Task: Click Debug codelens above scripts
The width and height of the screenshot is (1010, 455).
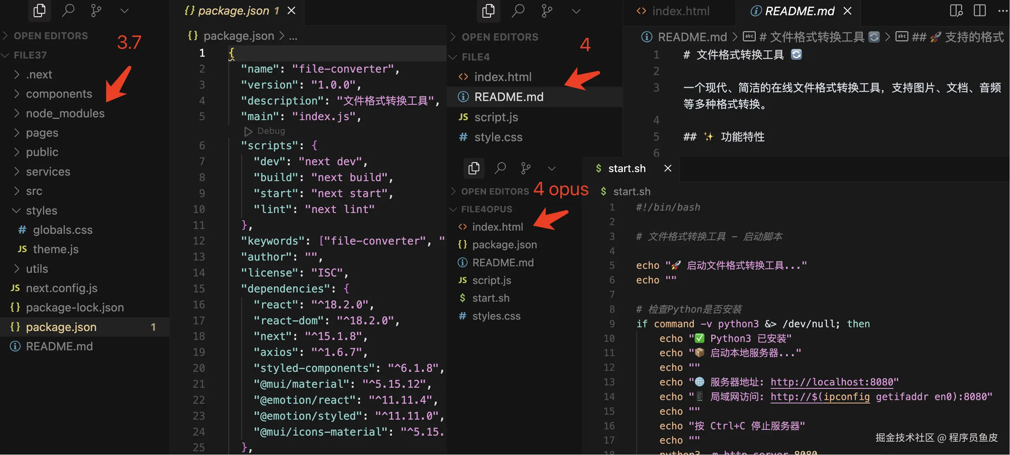Action: [271, 131]
